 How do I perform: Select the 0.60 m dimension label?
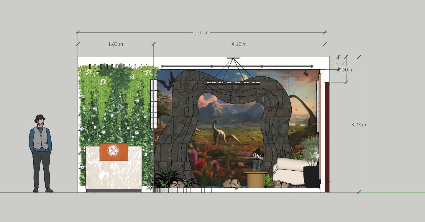tap(346, 70)
